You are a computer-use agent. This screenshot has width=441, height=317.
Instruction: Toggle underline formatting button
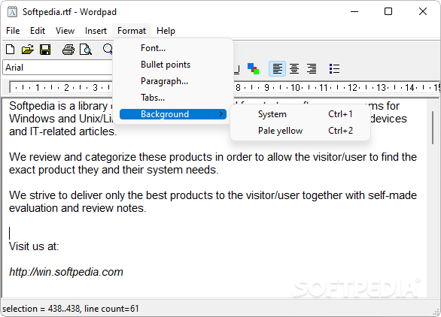coord(236,69)
